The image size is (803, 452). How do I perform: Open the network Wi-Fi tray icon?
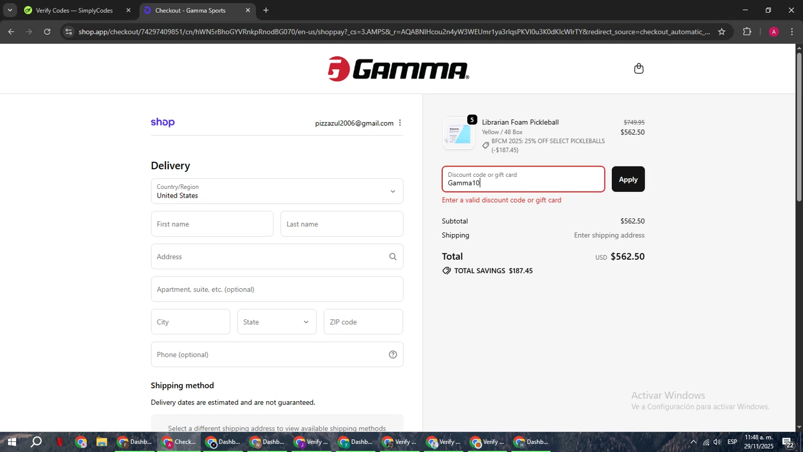point(706,442)
